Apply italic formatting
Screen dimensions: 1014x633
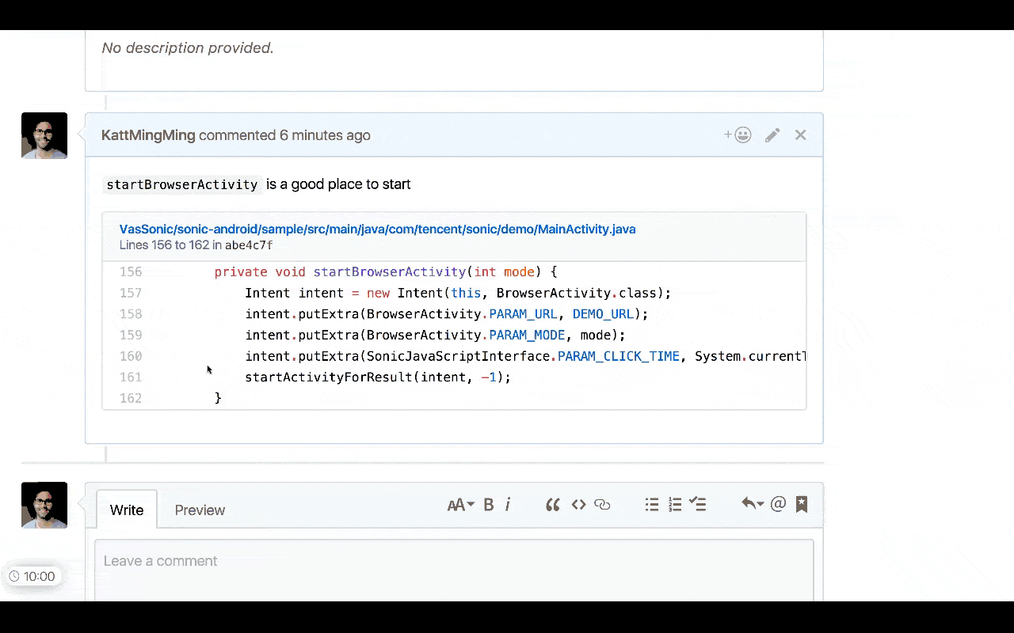508,504
